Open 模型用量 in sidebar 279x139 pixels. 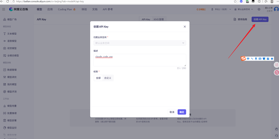pos(10,106)
